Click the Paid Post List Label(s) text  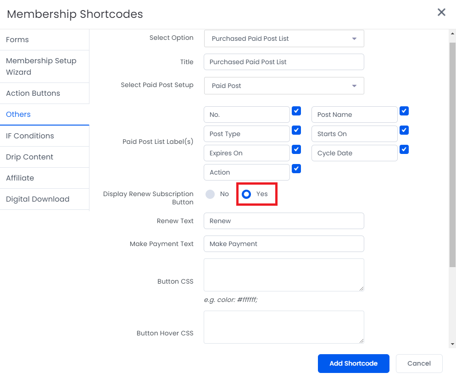(158, 142)
